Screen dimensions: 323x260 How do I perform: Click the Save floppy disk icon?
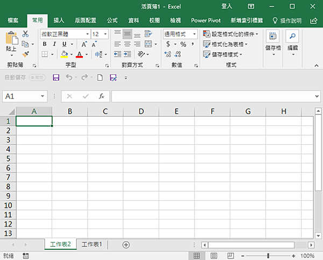click(x=56, y=78)
